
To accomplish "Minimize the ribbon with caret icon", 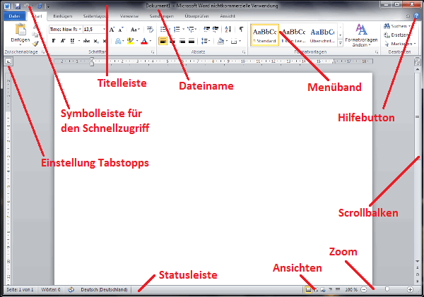I will tap(408, 16).
